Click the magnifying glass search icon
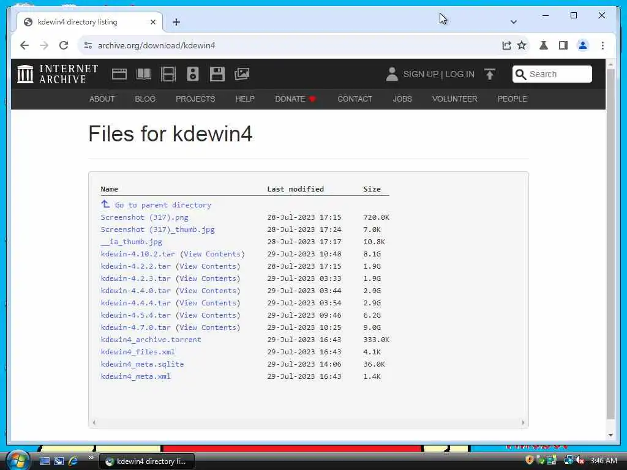Screen dimensions: 627x470 [x=520, y=74]
